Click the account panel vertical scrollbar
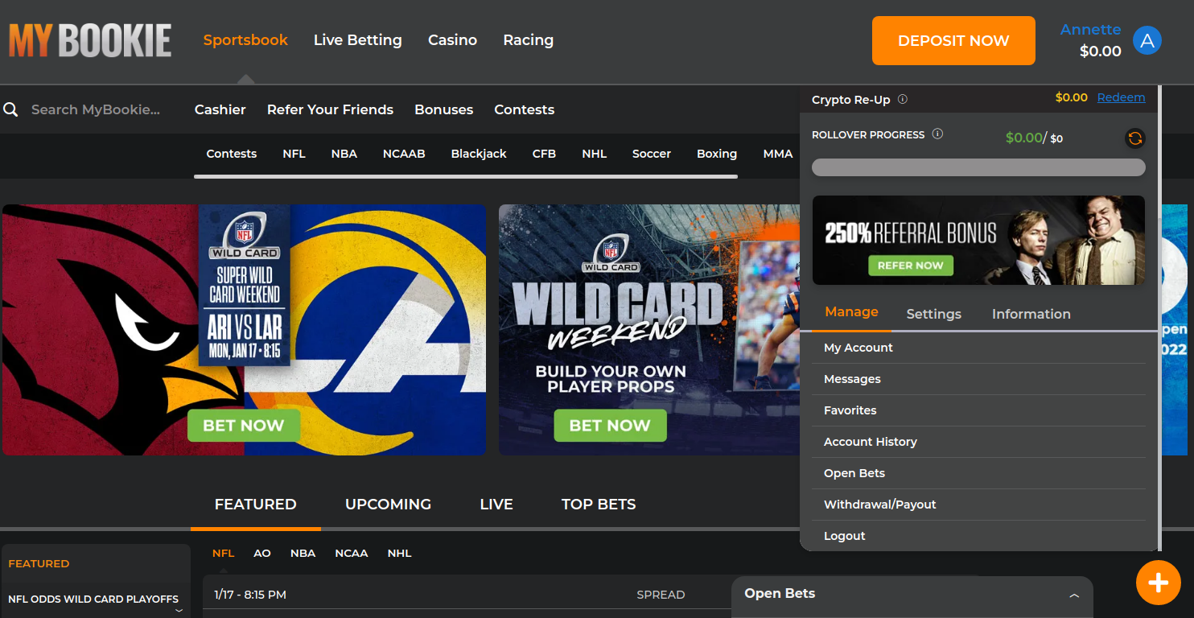 point(1159,318)
